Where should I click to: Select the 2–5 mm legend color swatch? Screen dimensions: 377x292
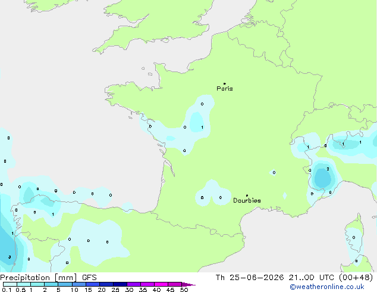[51, 284]
